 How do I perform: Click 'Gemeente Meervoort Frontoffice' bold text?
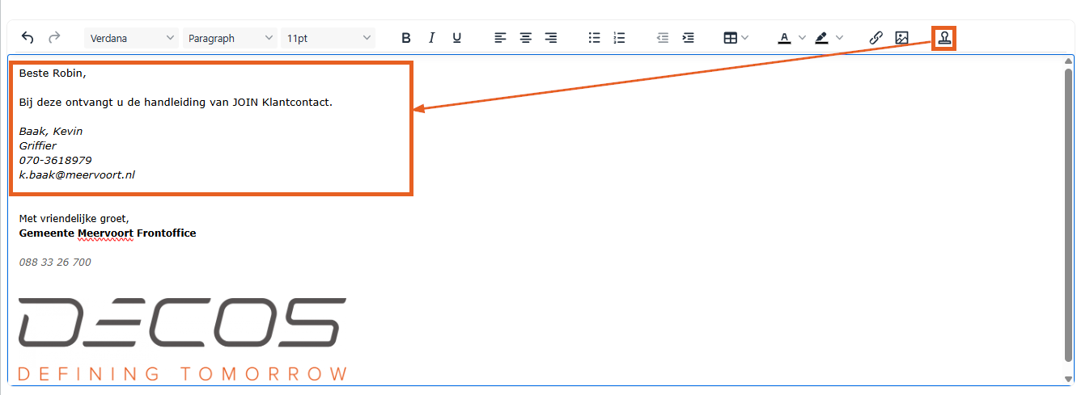(108, 233)
